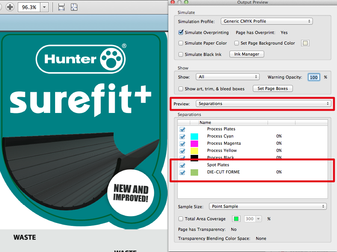This screenshot has width=337, height=252.
Task: Open the Sample Size dropdown
Action: coord(268,206)
